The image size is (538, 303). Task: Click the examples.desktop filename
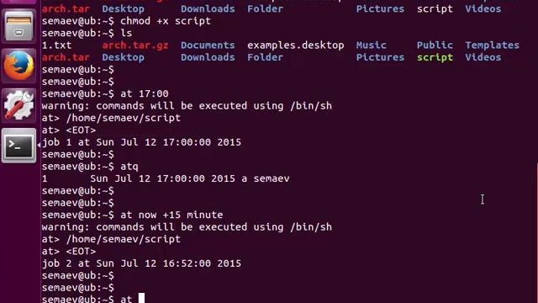[295, 45]
